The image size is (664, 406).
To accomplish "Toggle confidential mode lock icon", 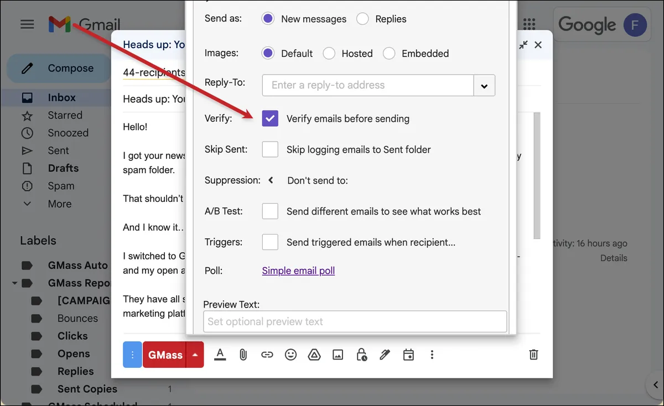I will pos(361,355).
